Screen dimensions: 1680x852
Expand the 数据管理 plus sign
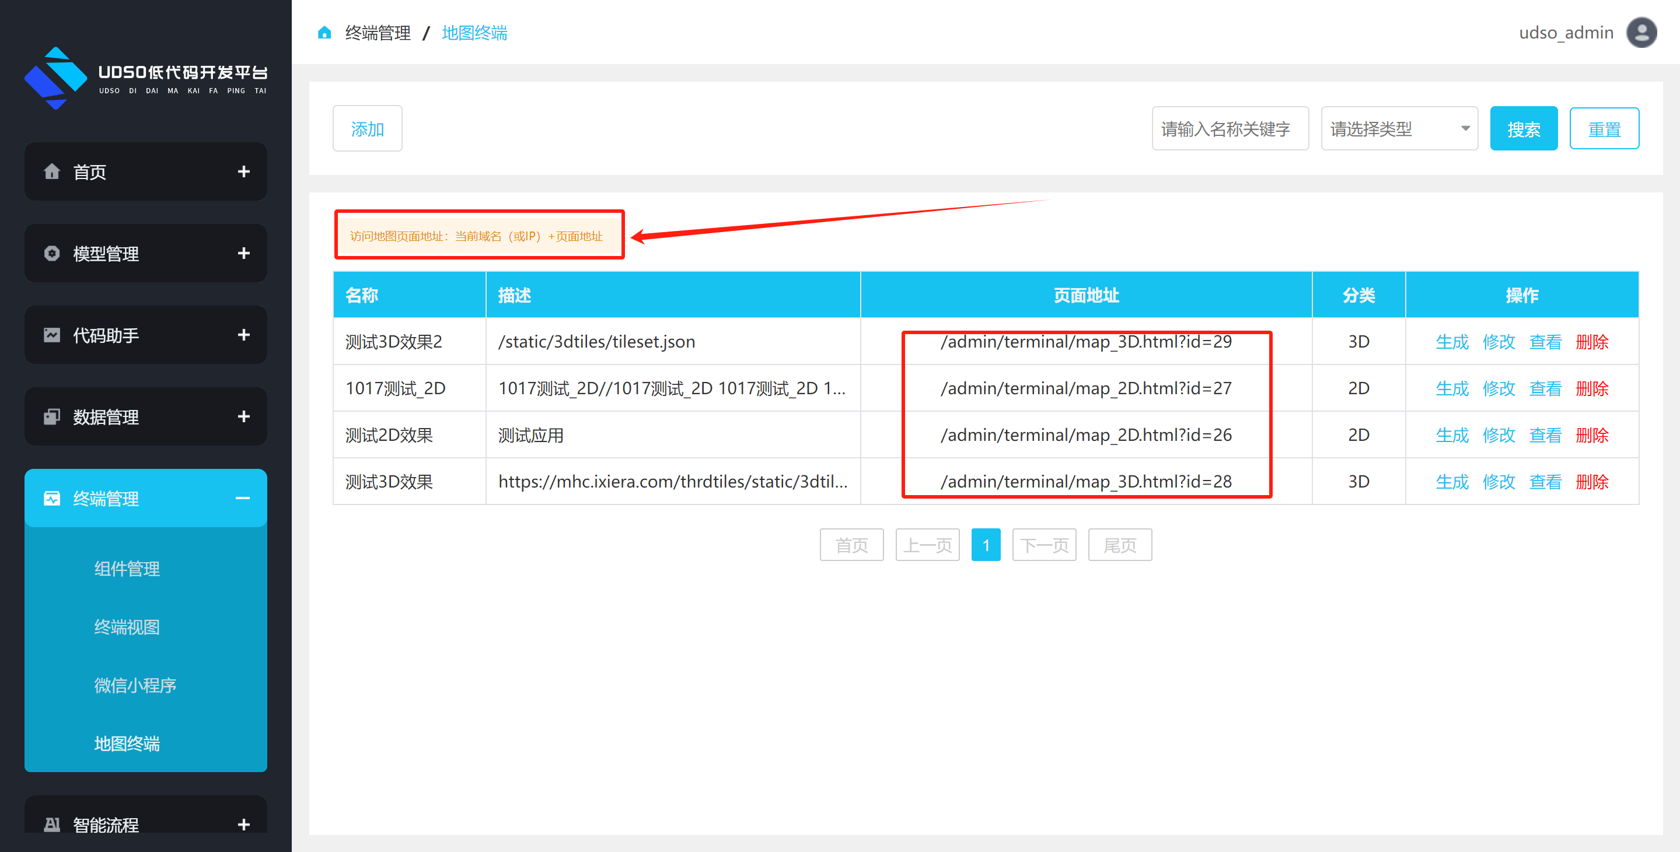point(243,416)
